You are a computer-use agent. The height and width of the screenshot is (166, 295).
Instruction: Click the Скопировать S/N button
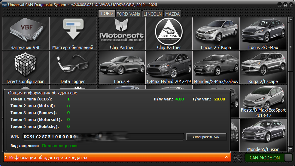[206, 137]
